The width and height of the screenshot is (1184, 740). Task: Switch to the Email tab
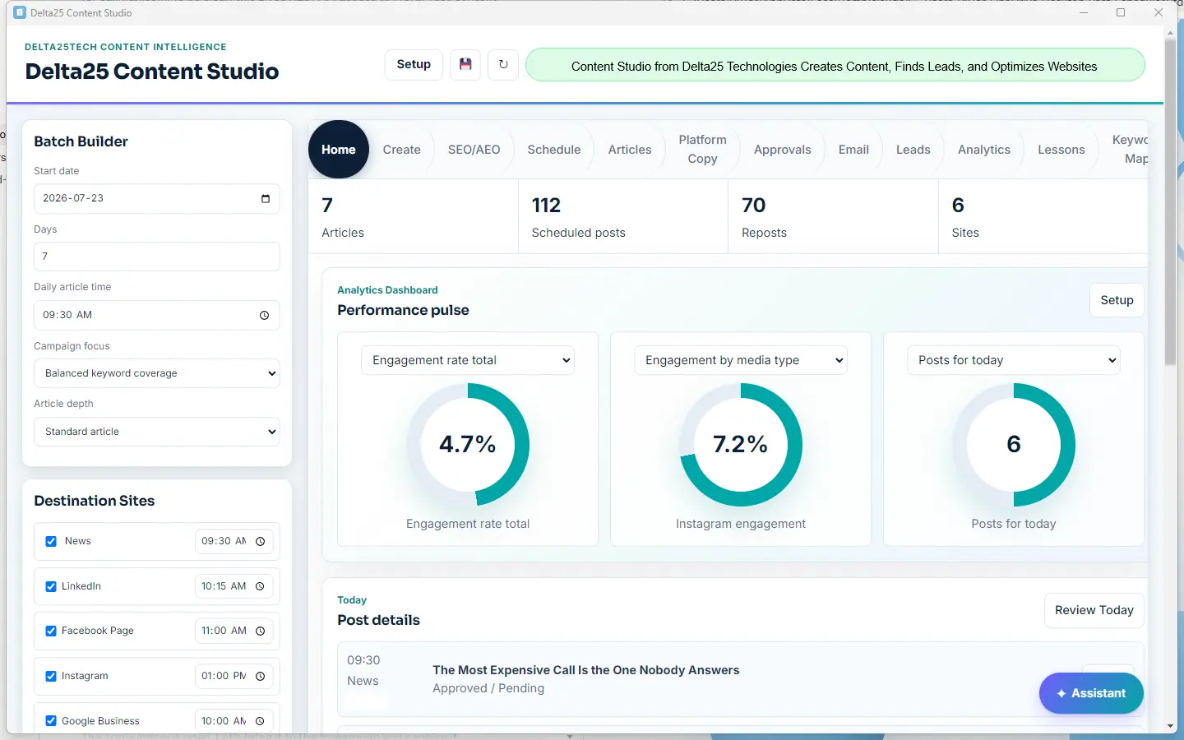point(853,150)
